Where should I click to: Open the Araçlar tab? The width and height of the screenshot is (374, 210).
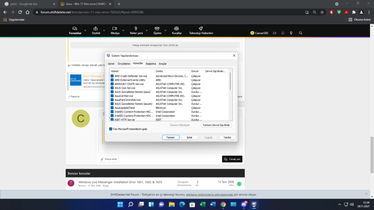pos(162,64)
